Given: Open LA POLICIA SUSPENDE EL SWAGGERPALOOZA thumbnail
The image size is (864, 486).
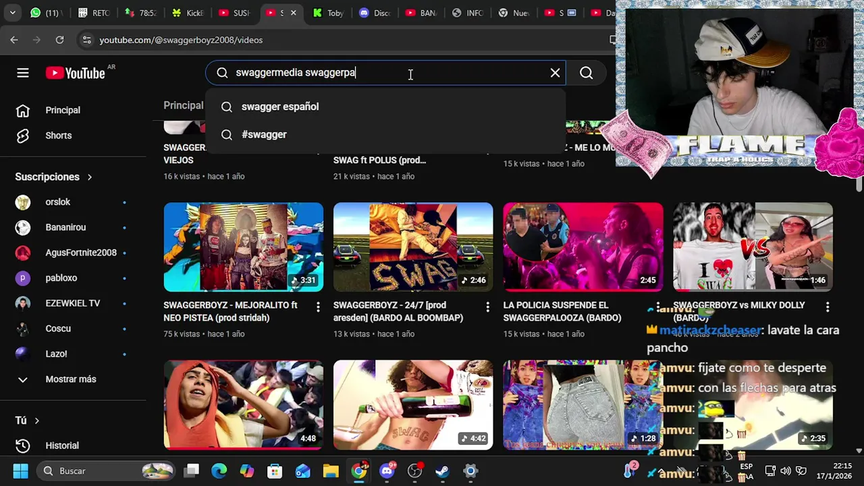Looking at the screenshot, I should [x=583, y=247].
